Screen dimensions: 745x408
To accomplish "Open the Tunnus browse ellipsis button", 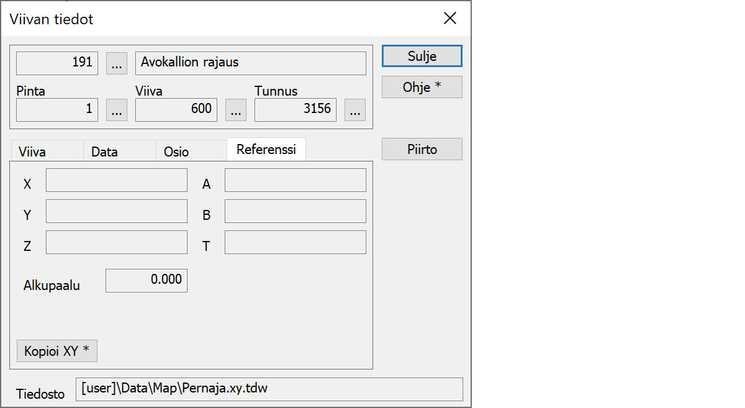I will click(x=354, y=109).
